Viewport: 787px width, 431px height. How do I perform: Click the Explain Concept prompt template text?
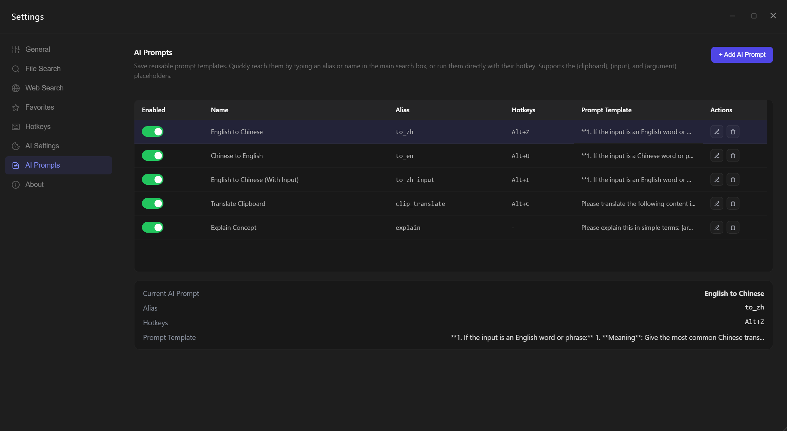pos(637,228)
